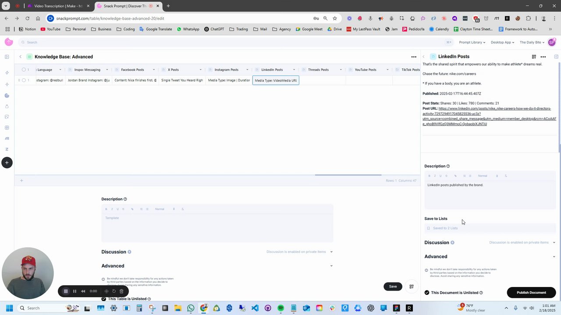This screenshot has width=561, height=315.
Task: Click the Chrome address bar URL
Action: [x=110, y=18]
